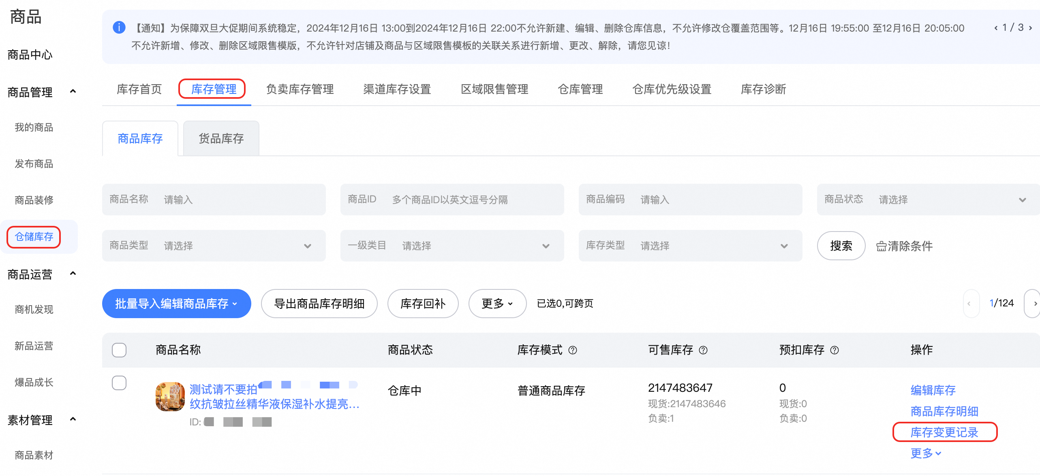This screenshot has width=1040, height=476.
Task: Click the 库存回补 button
Action: (423, 304)
